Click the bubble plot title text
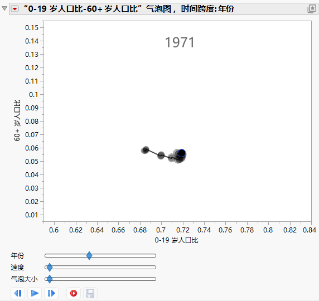The image size is (319, 301). [x=128, y=9]
